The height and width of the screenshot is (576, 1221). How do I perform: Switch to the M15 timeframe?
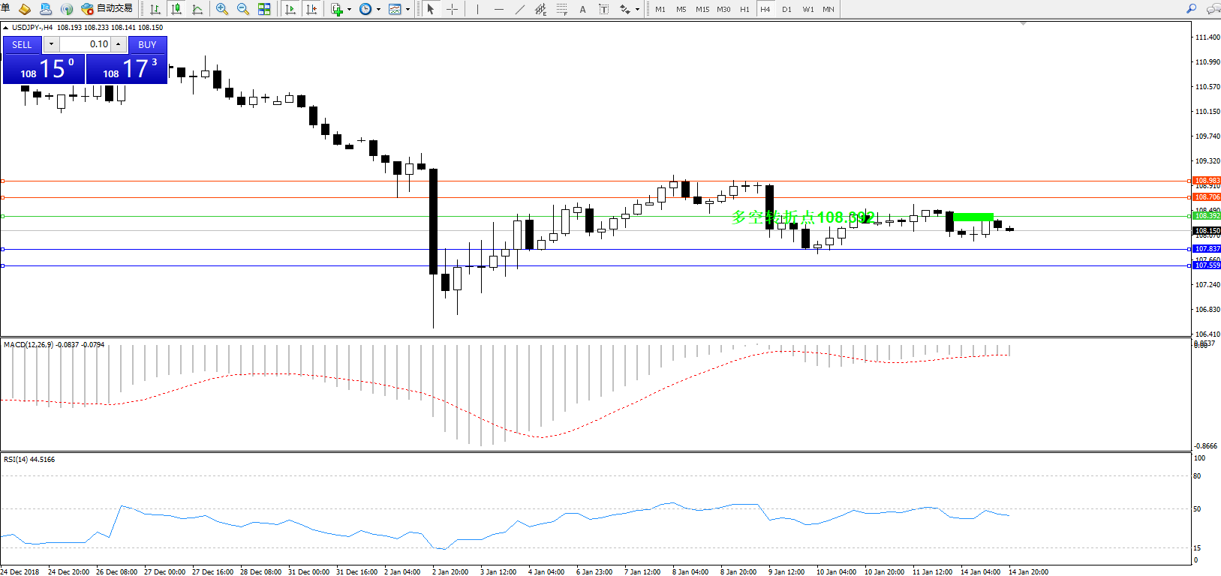click(702, 9)
